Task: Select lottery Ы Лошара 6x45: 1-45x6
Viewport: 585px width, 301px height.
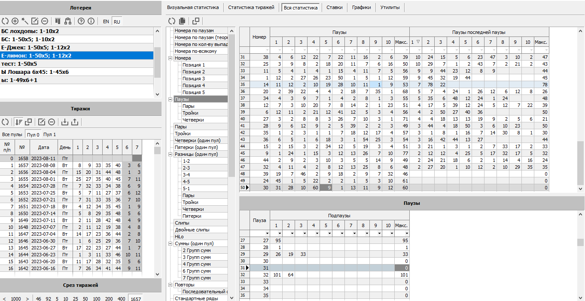Action: click(x=76, y=72)
